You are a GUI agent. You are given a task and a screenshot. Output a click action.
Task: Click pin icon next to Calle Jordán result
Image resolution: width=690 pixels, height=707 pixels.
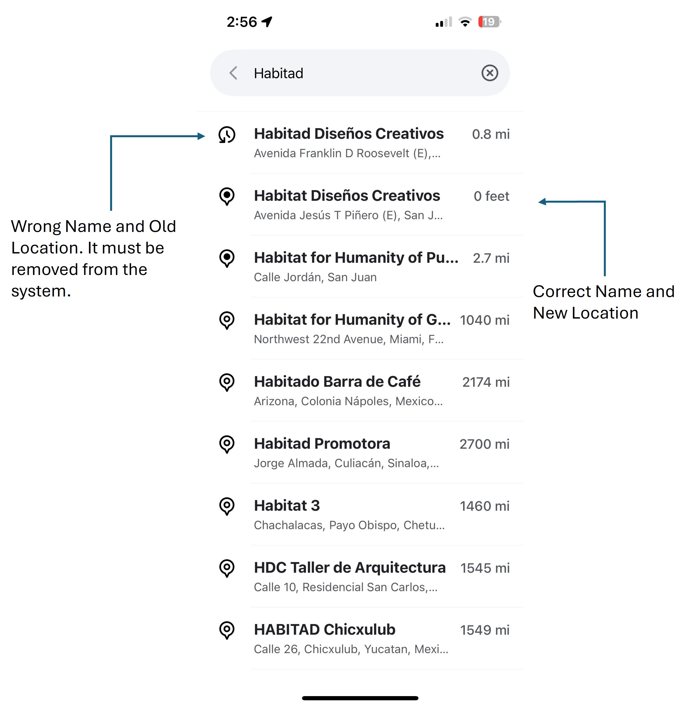click(227, 258)
